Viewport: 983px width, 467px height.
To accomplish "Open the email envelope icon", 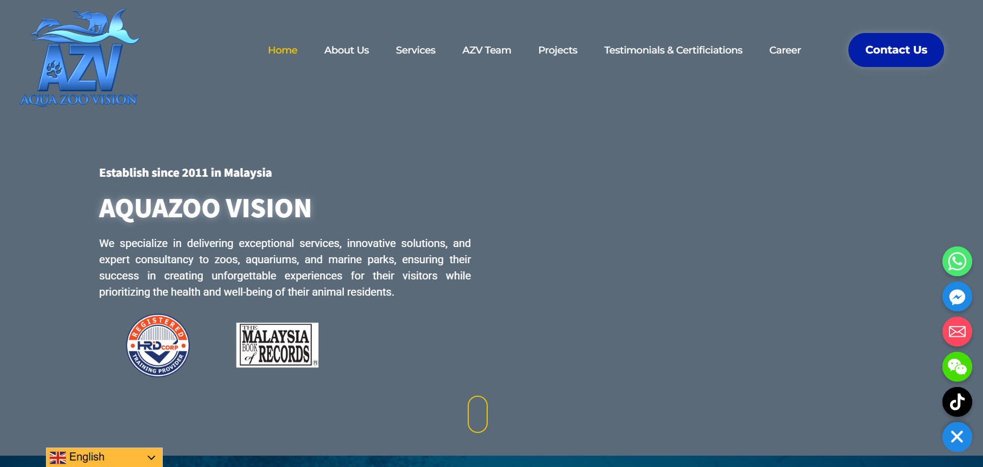I will click(x=957, y=331).
